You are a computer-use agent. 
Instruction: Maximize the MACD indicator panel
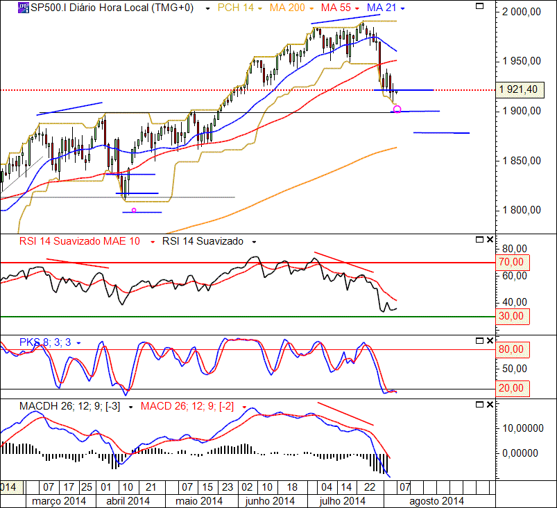(479, 405)
